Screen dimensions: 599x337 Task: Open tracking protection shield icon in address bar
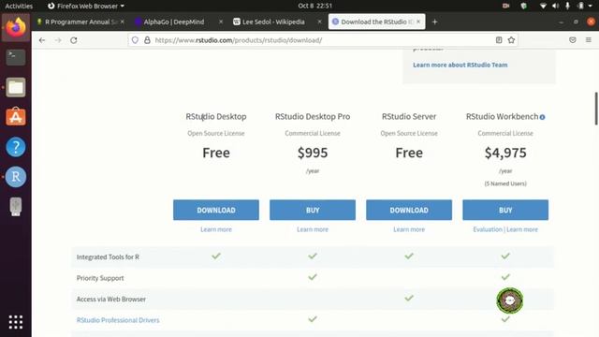(135, 40)
